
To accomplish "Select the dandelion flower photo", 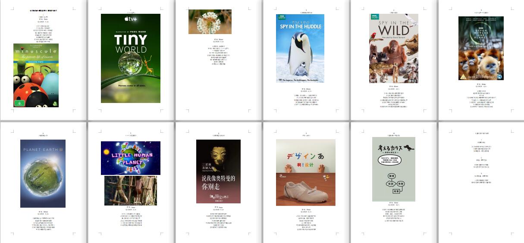I will (x=210, y=22).
